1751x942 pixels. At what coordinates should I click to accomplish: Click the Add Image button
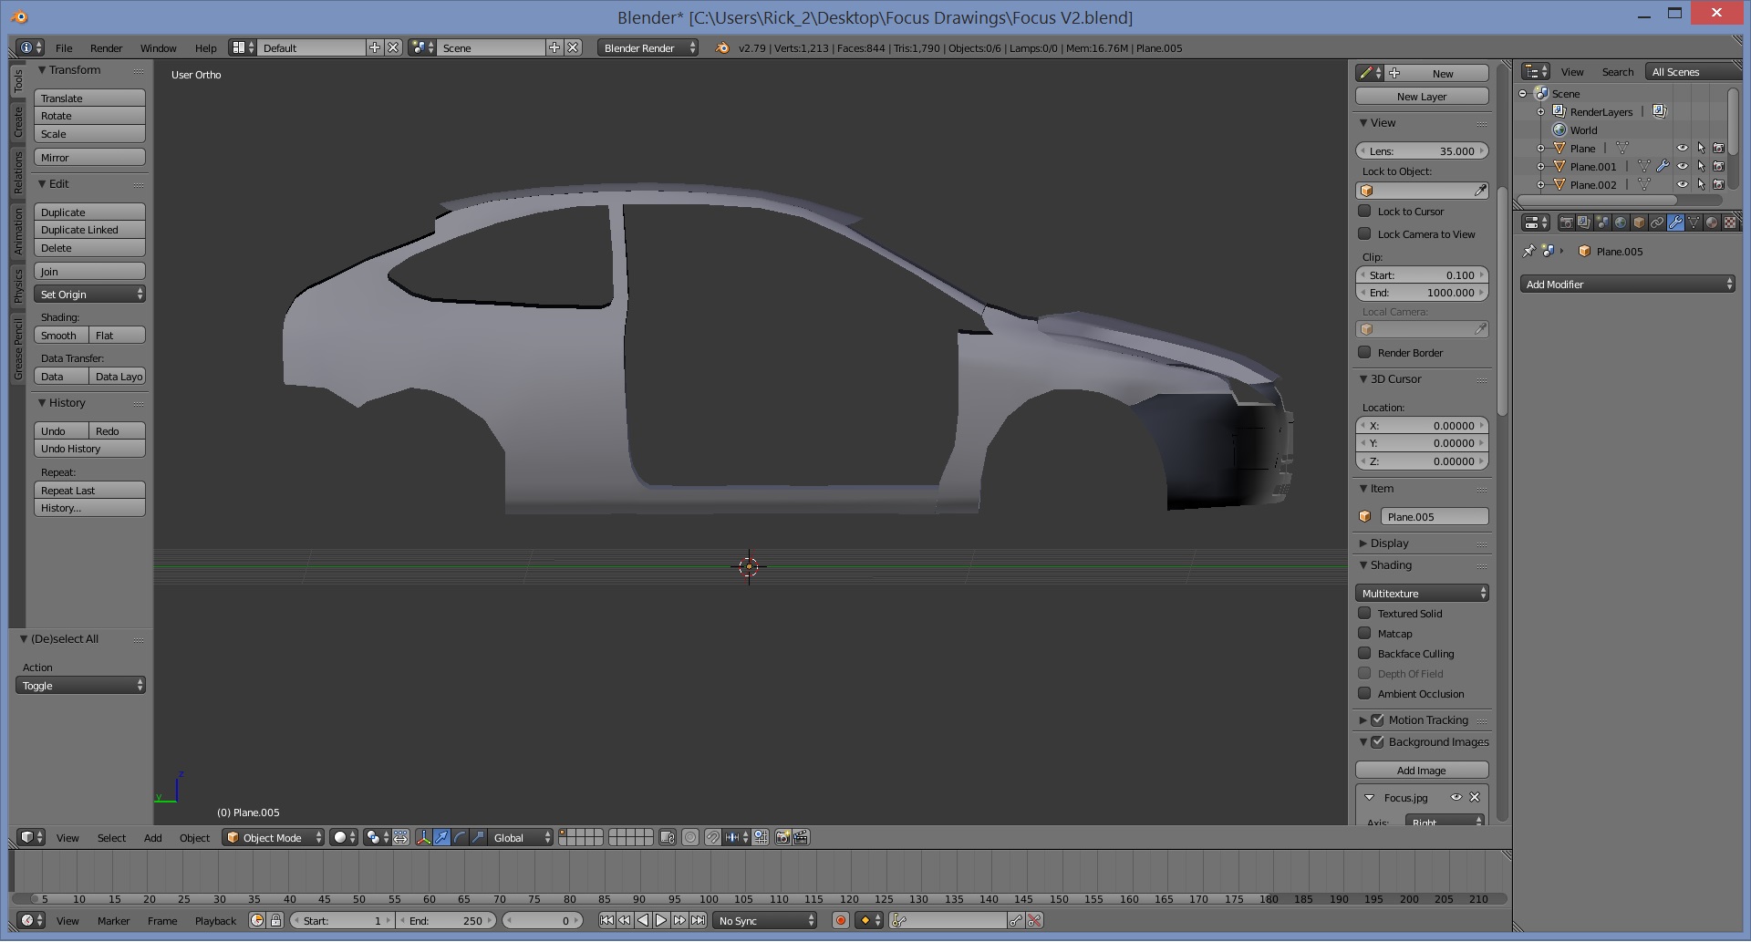click(x=1421, y=771)
